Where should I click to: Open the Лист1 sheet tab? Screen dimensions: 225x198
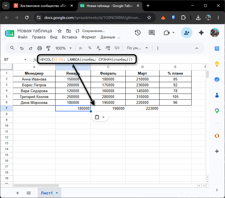click(49, 193)
